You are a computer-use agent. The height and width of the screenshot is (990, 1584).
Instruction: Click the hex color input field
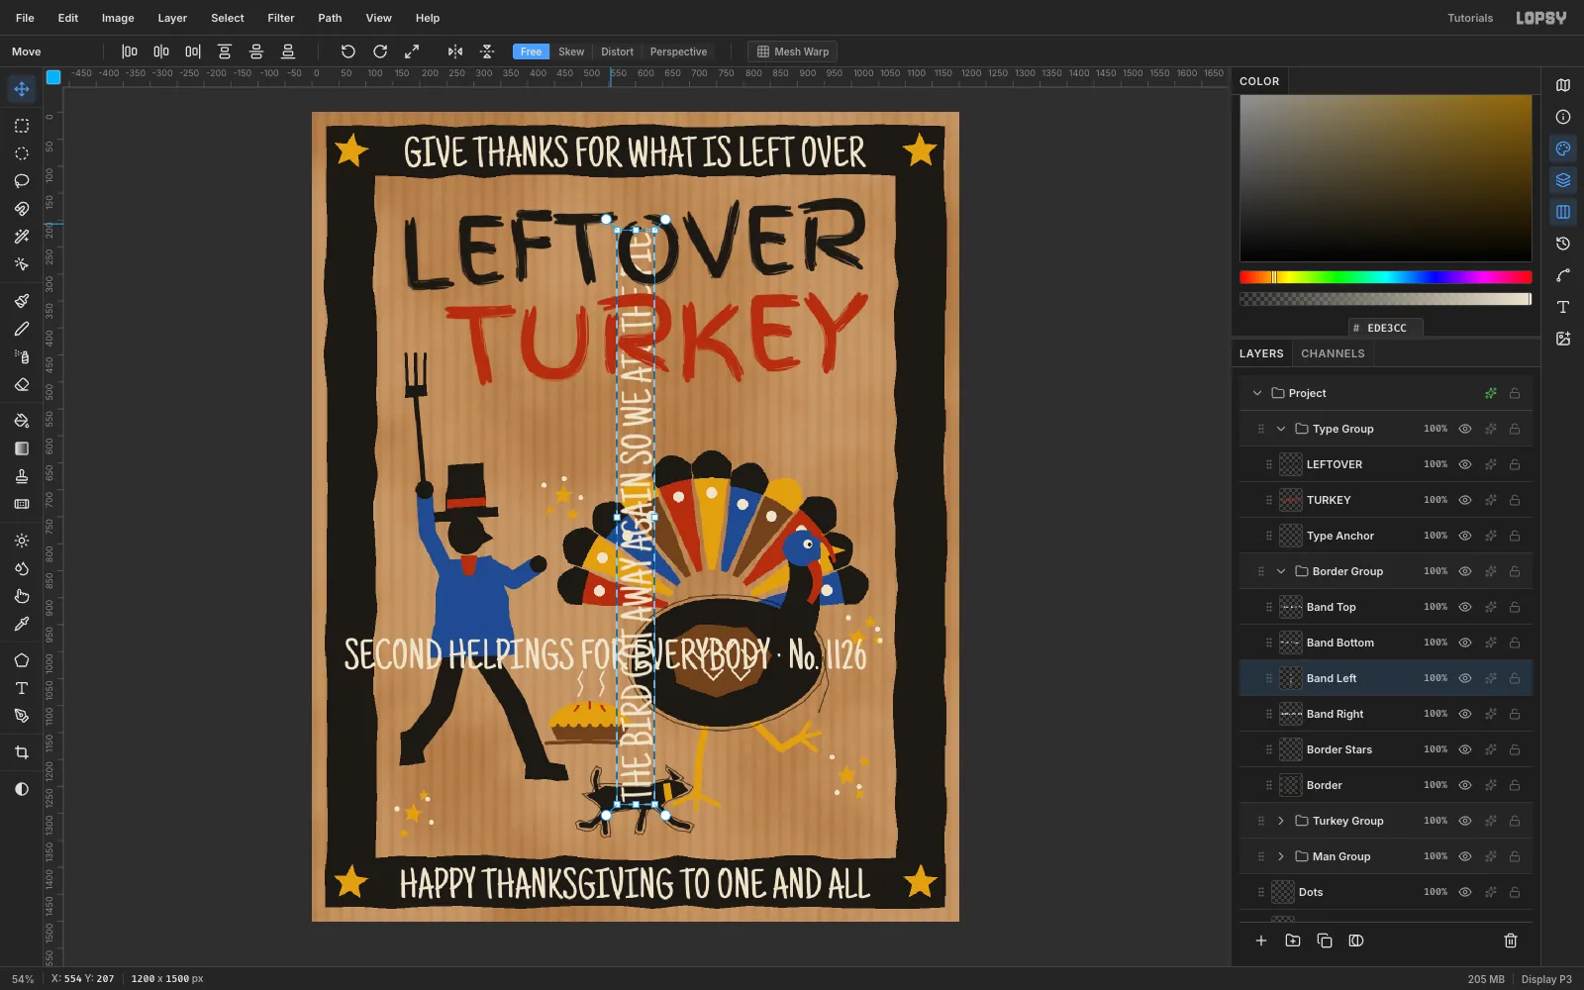1386,328
